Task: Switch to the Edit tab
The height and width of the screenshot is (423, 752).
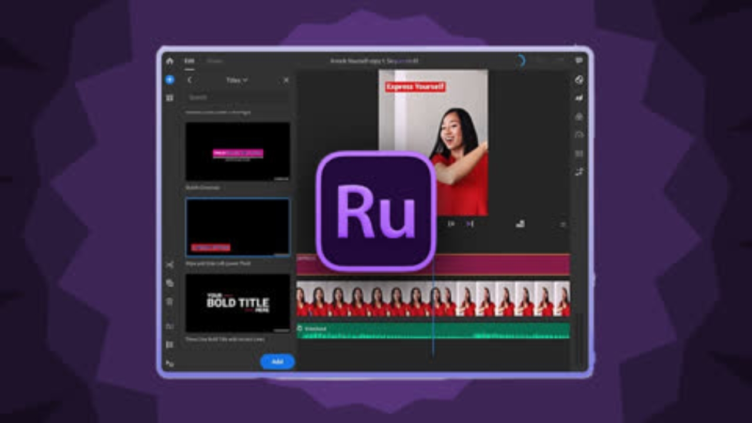Action: click(189, 61)
